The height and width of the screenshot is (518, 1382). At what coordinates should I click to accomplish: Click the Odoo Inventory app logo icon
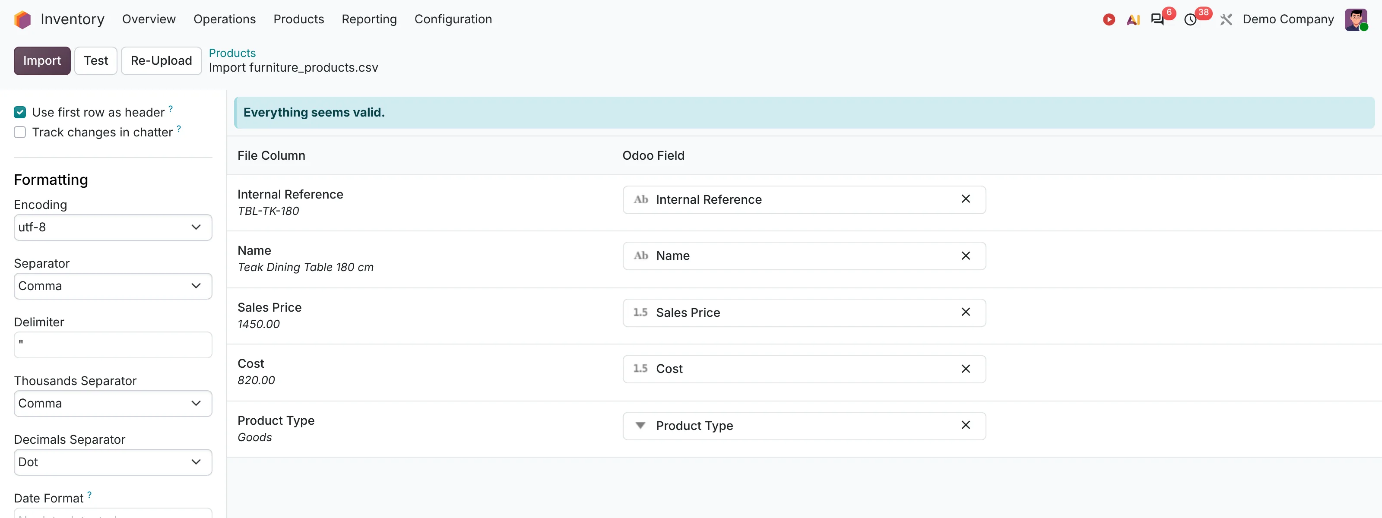(x=22, y=19)
